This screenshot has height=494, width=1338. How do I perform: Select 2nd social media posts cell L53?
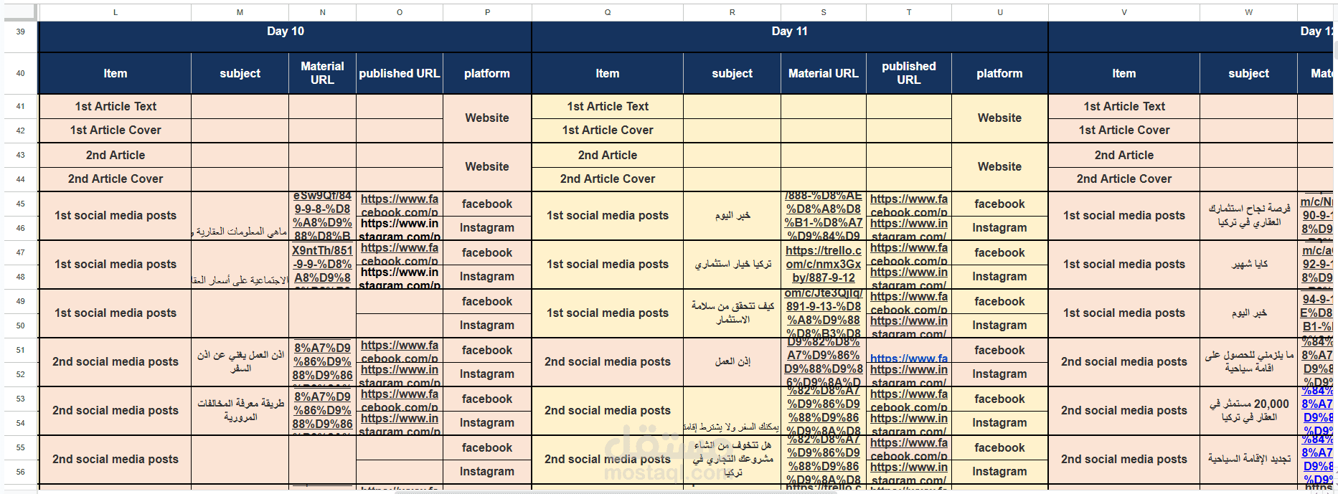click(x=115, y=411)
